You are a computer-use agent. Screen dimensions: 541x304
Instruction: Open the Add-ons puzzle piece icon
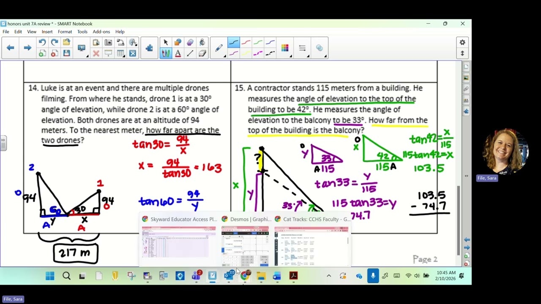[x=149, y=48]
